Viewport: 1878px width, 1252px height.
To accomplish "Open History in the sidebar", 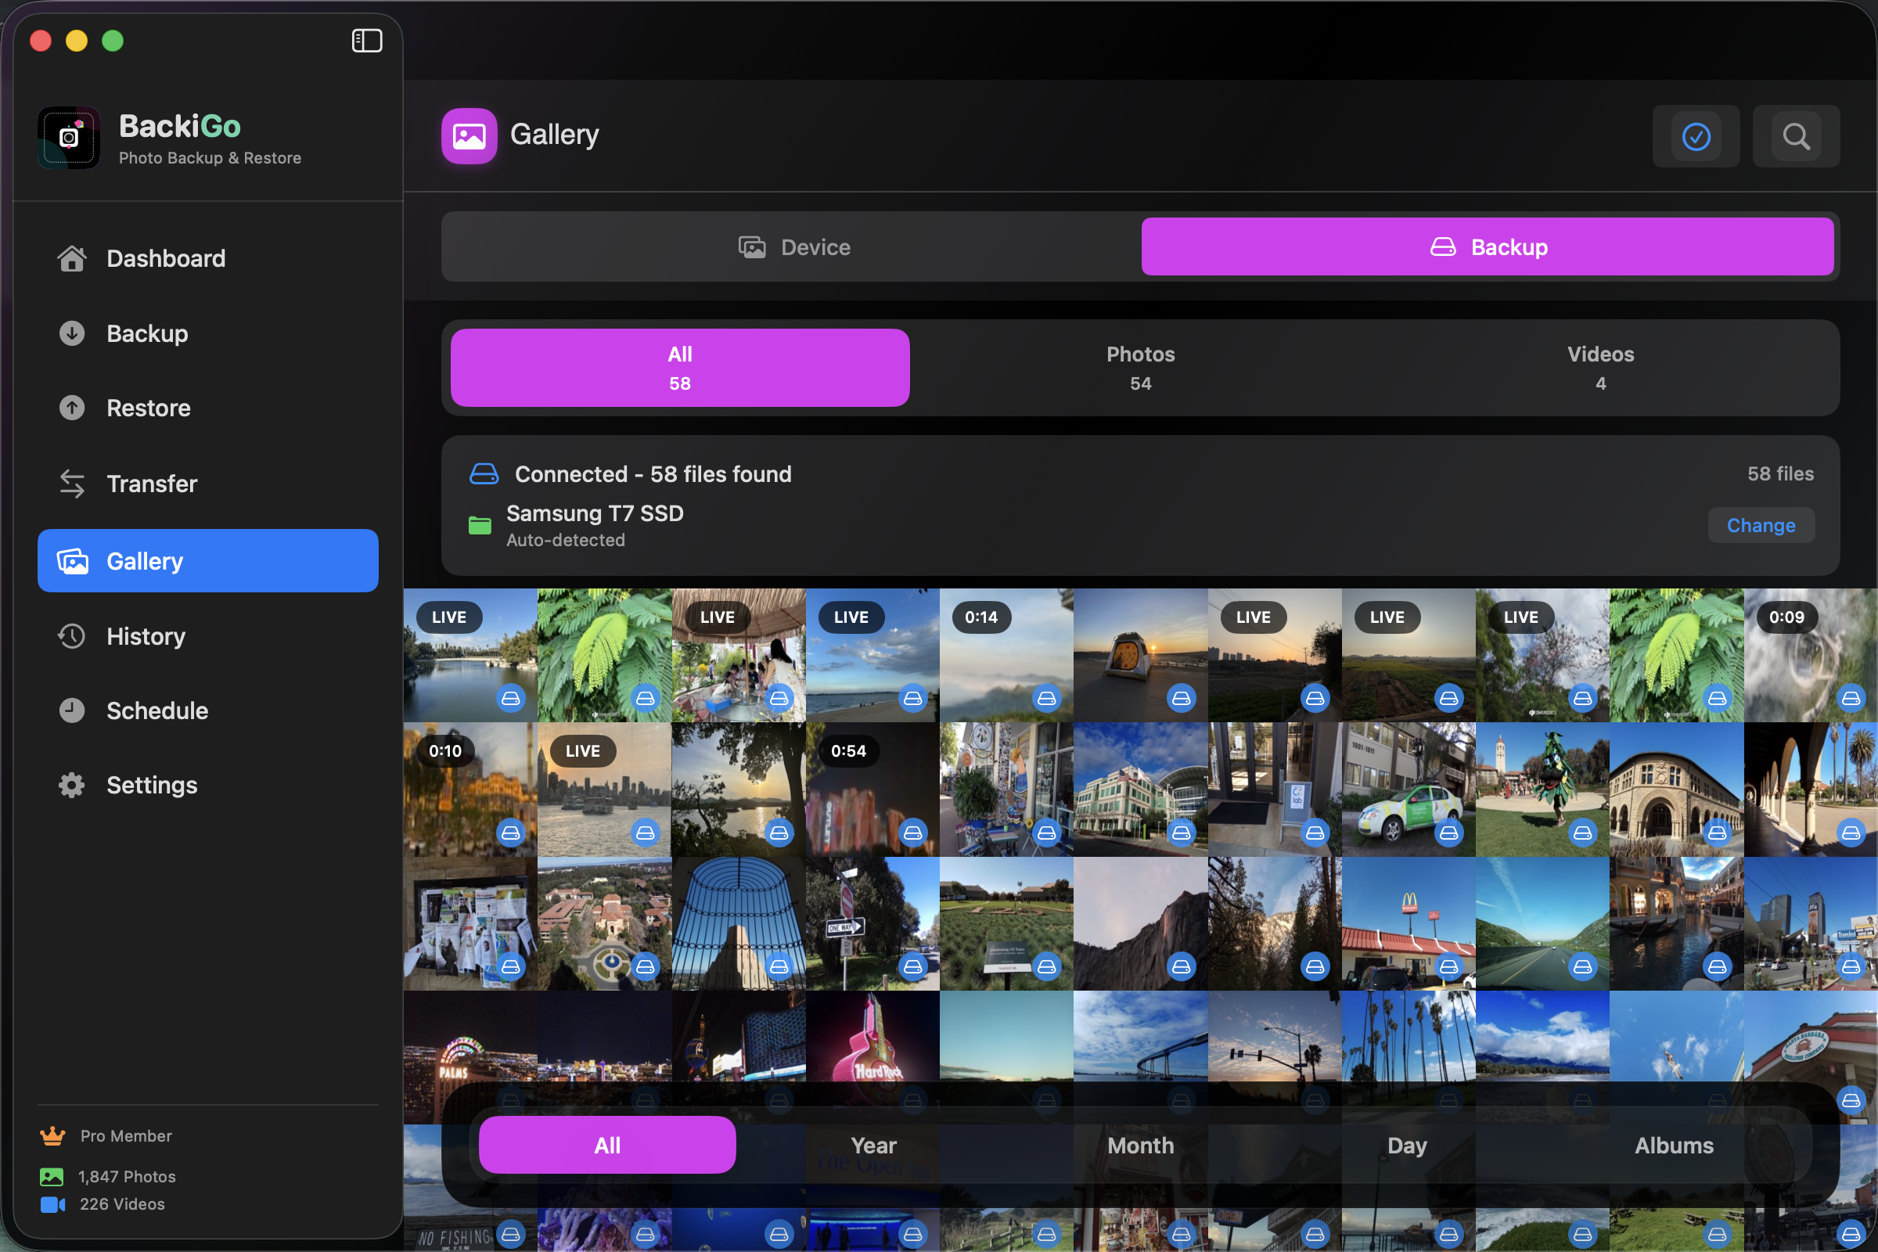I will pos(146,636).
